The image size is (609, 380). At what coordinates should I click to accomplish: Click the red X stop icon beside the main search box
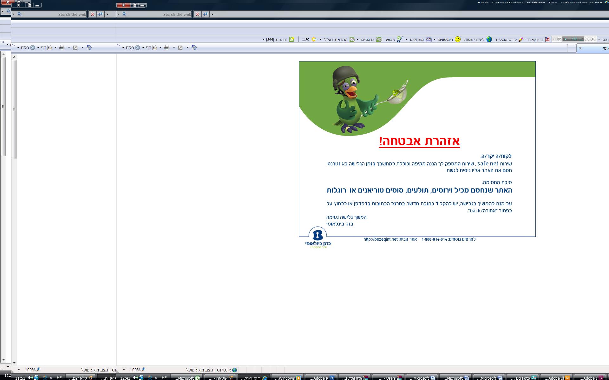coord(198,14)
